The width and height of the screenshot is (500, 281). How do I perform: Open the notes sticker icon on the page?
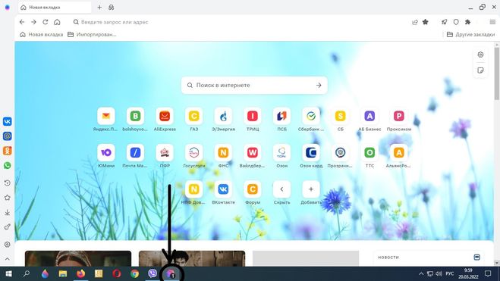click(x=480, y=70)
